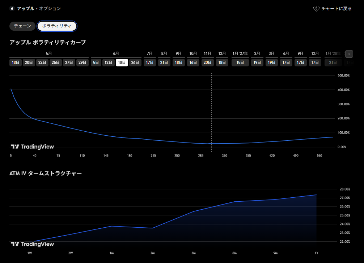Click the Apple logo icon
Screen dimensions: 364x263
[12, 9]
